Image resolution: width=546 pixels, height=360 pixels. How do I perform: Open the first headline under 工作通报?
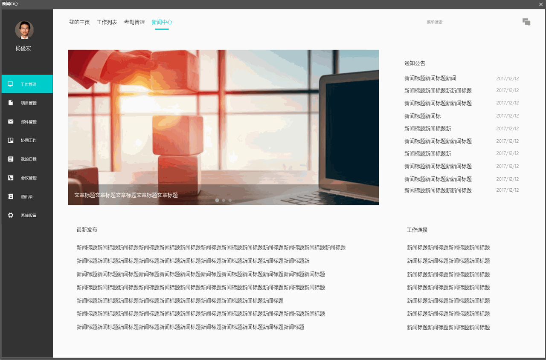pos(448,248)
